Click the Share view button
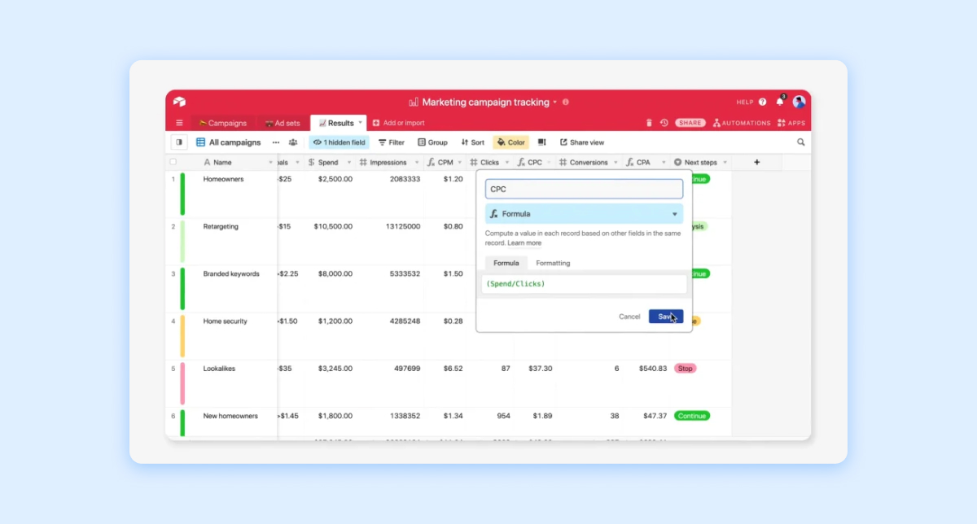This screenshot has width=977, height=524. click(582, 142)
